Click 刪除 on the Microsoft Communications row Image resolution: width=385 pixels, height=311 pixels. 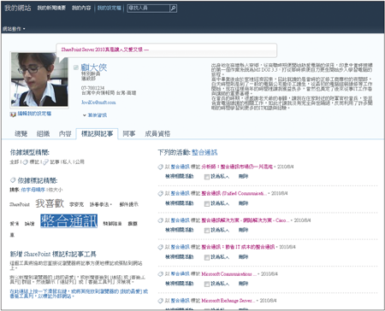[243, 284]
